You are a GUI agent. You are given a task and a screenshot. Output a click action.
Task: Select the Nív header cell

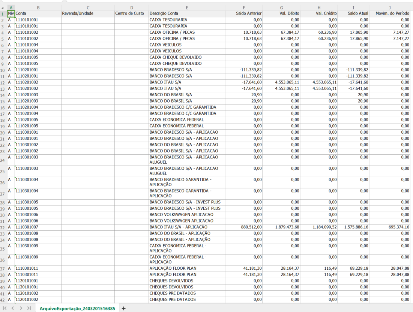(11, 13)
